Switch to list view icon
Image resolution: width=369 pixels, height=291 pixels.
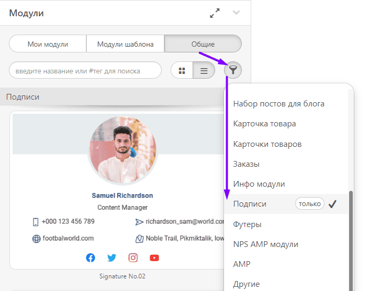click(204, 70)
